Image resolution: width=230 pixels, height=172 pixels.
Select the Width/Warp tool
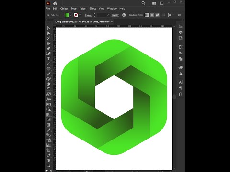pos(49,99)
